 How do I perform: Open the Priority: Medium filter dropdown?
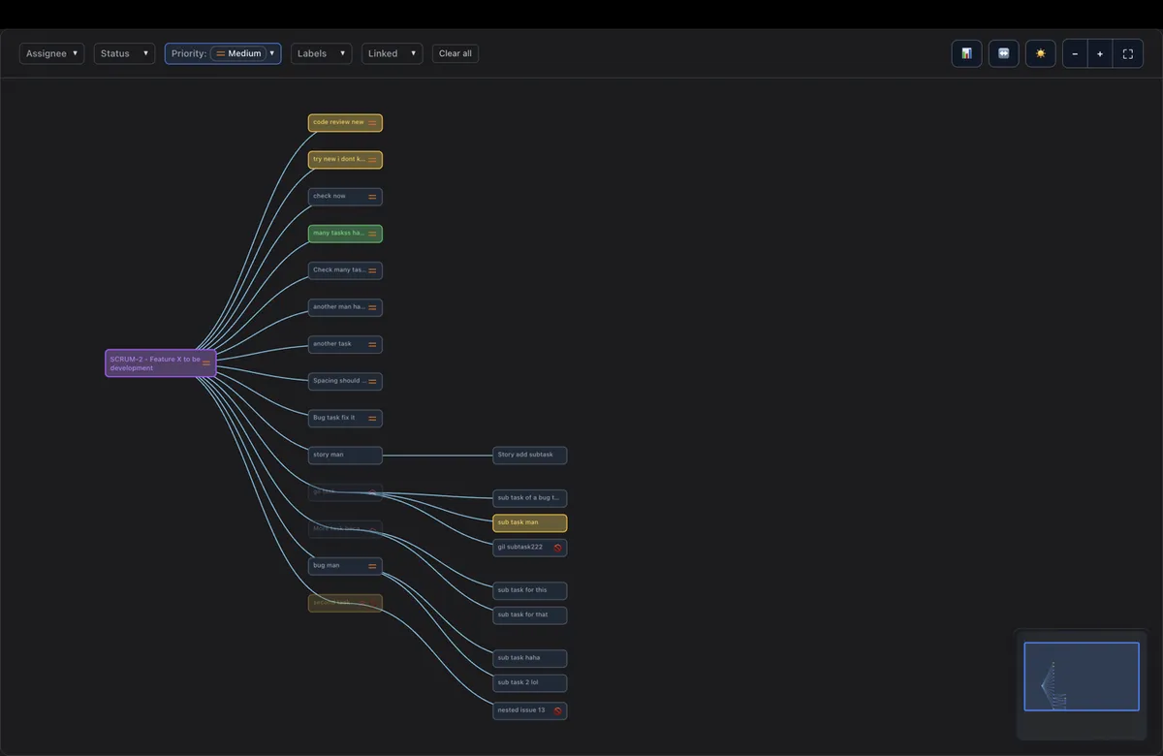click(x=223, y=53)
